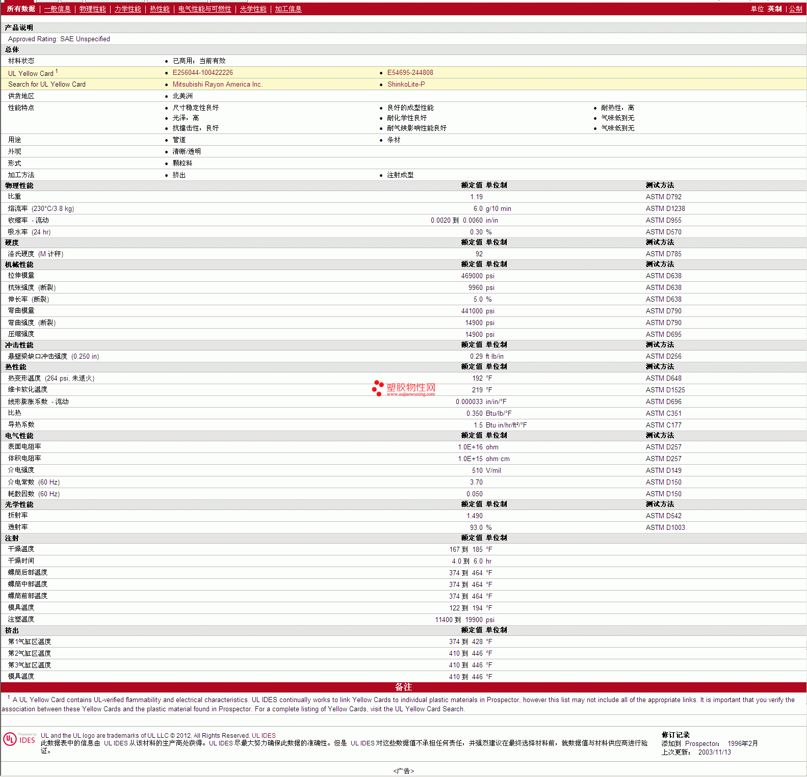This screenshot has height=777, width=807.
Task: Open the 电气性能与可燃性 tab
Action: pyautogui.click(x=205, y=9)
